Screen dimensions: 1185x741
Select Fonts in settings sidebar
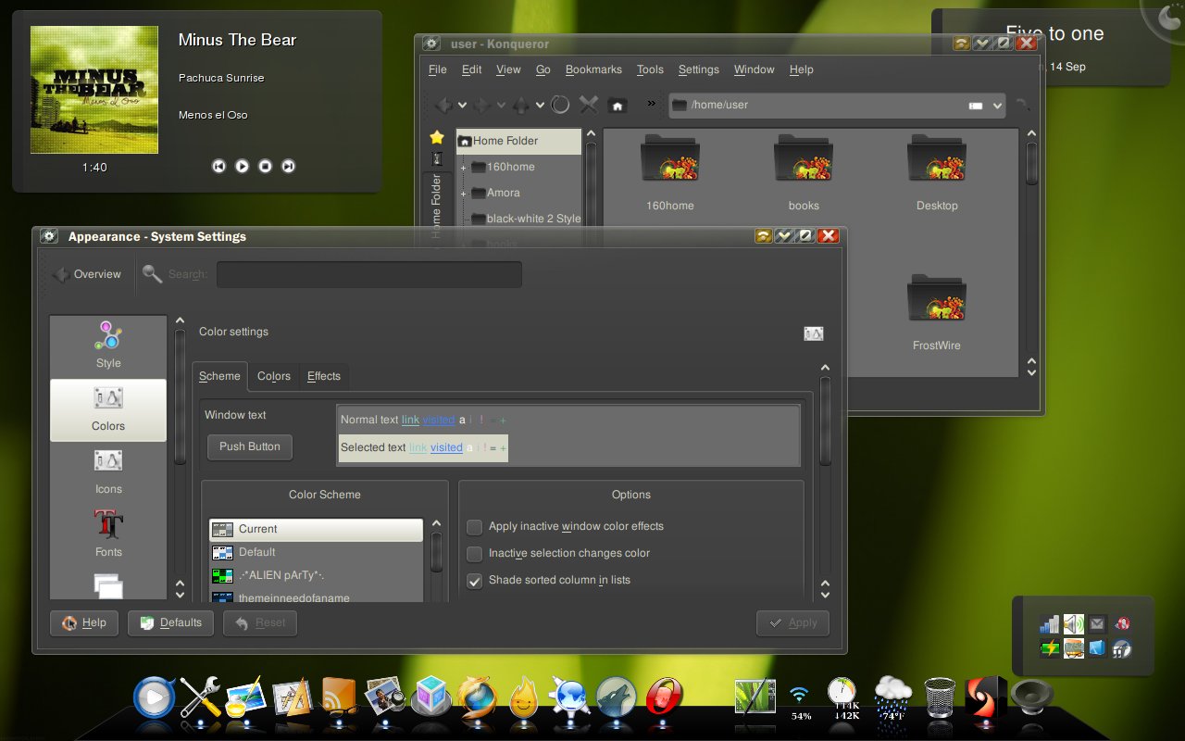[x=108, y=534]
